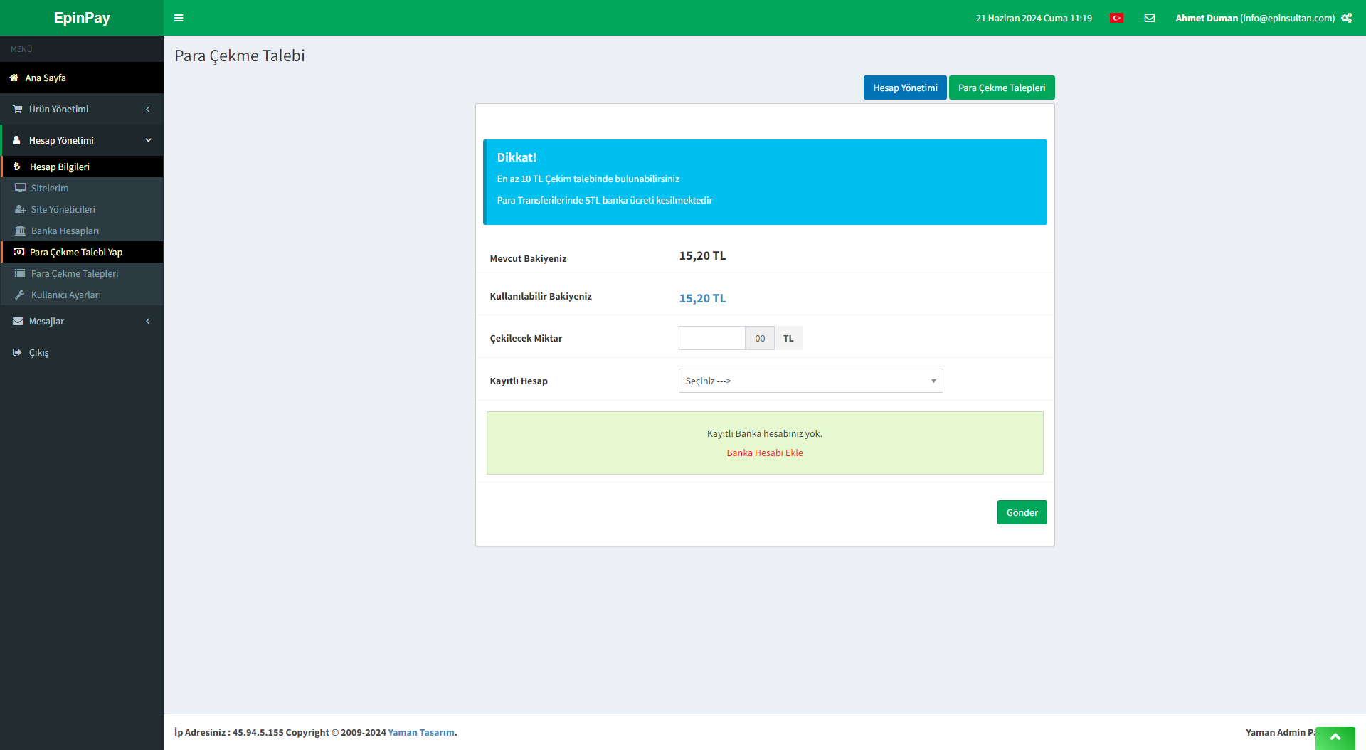Toggle the sidebar with hamburger icon
The image size is (1366, 750).
[x=179, y=18]
